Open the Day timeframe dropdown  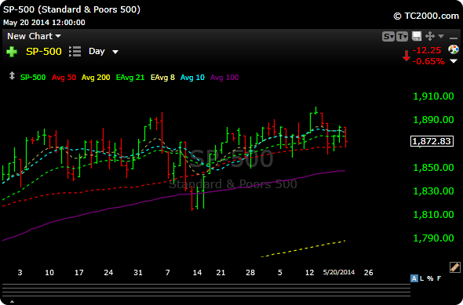tap(104, 51)
